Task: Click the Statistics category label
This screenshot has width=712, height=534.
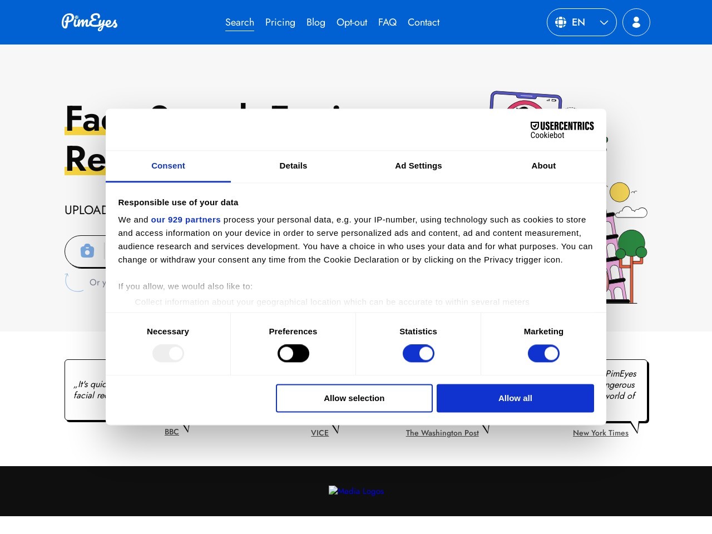Action: (418, 332)
